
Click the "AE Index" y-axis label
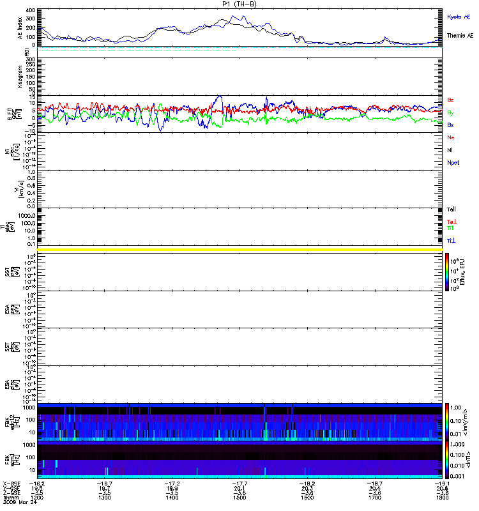tap(20, 27)
